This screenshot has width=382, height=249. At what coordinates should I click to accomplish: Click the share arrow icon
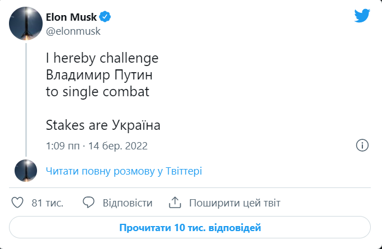[x=175, y=202]
